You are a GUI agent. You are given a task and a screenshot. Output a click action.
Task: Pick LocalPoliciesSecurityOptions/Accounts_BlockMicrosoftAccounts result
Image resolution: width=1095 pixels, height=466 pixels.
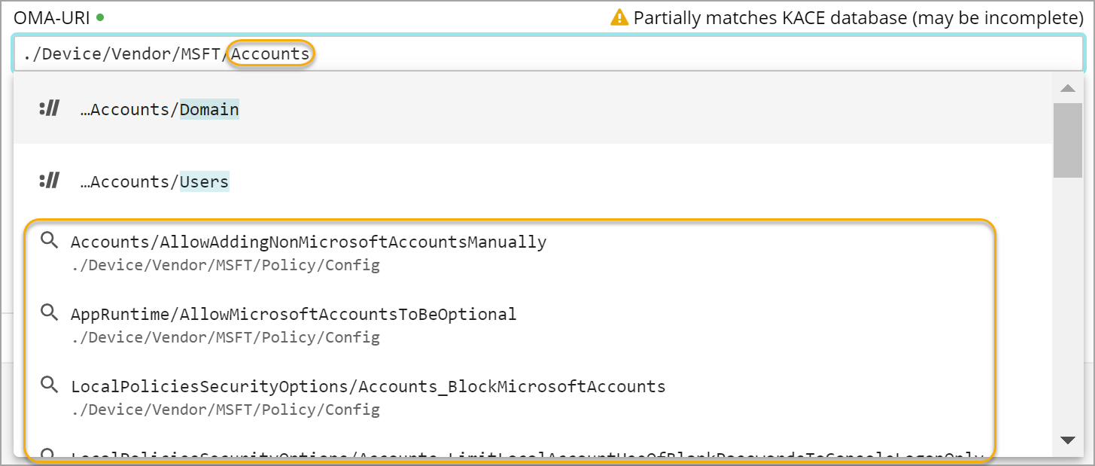[x=368, y=387]
